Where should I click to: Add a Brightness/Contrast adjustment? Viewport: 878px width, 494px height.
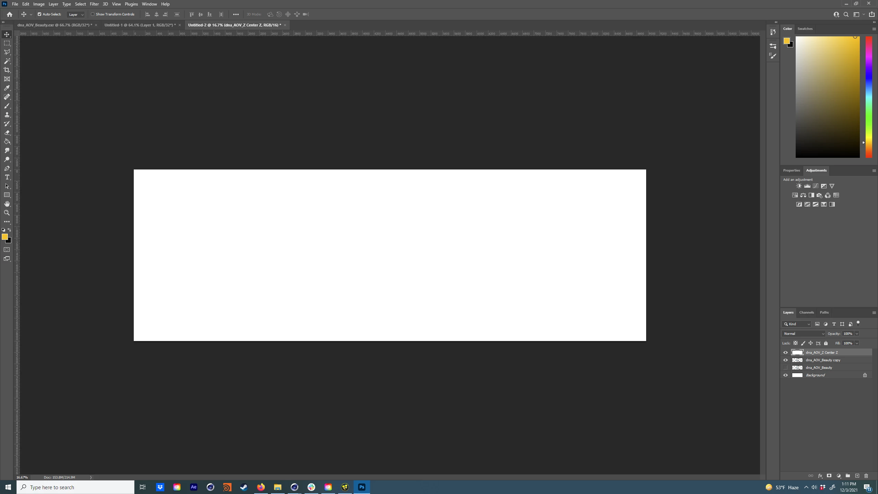tap(799, 186)
